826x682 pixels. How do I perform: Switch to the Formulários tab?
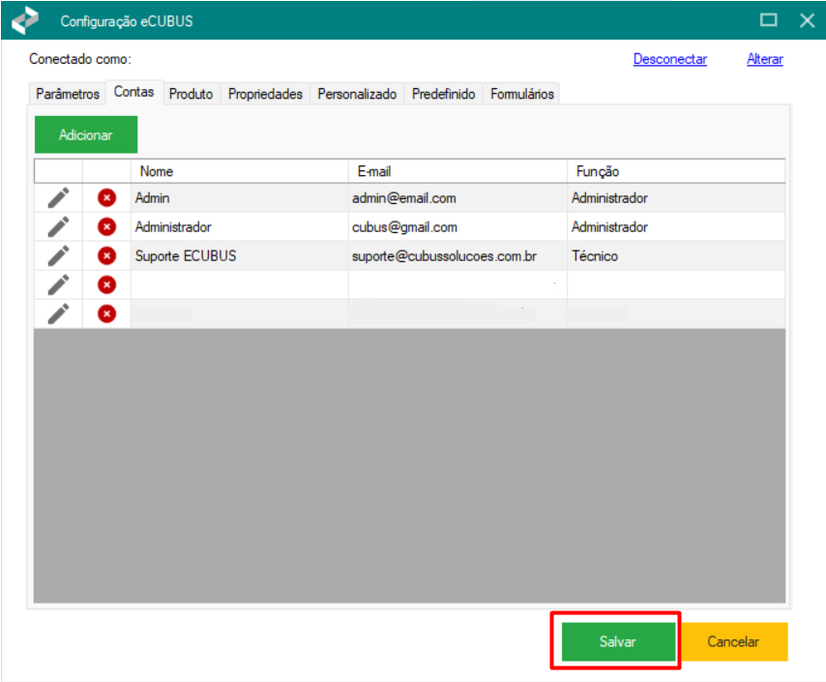521,94
